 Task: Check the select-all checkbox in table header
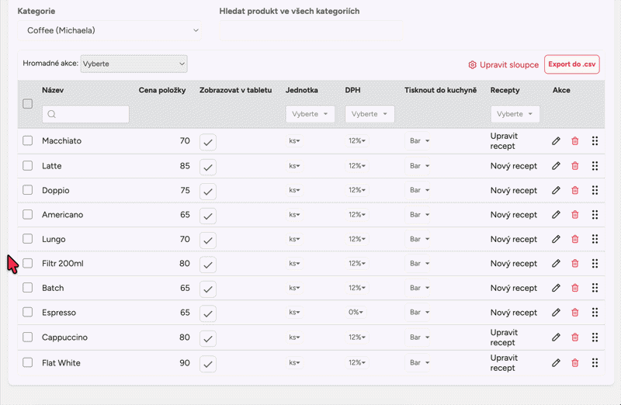click(28, 103)
